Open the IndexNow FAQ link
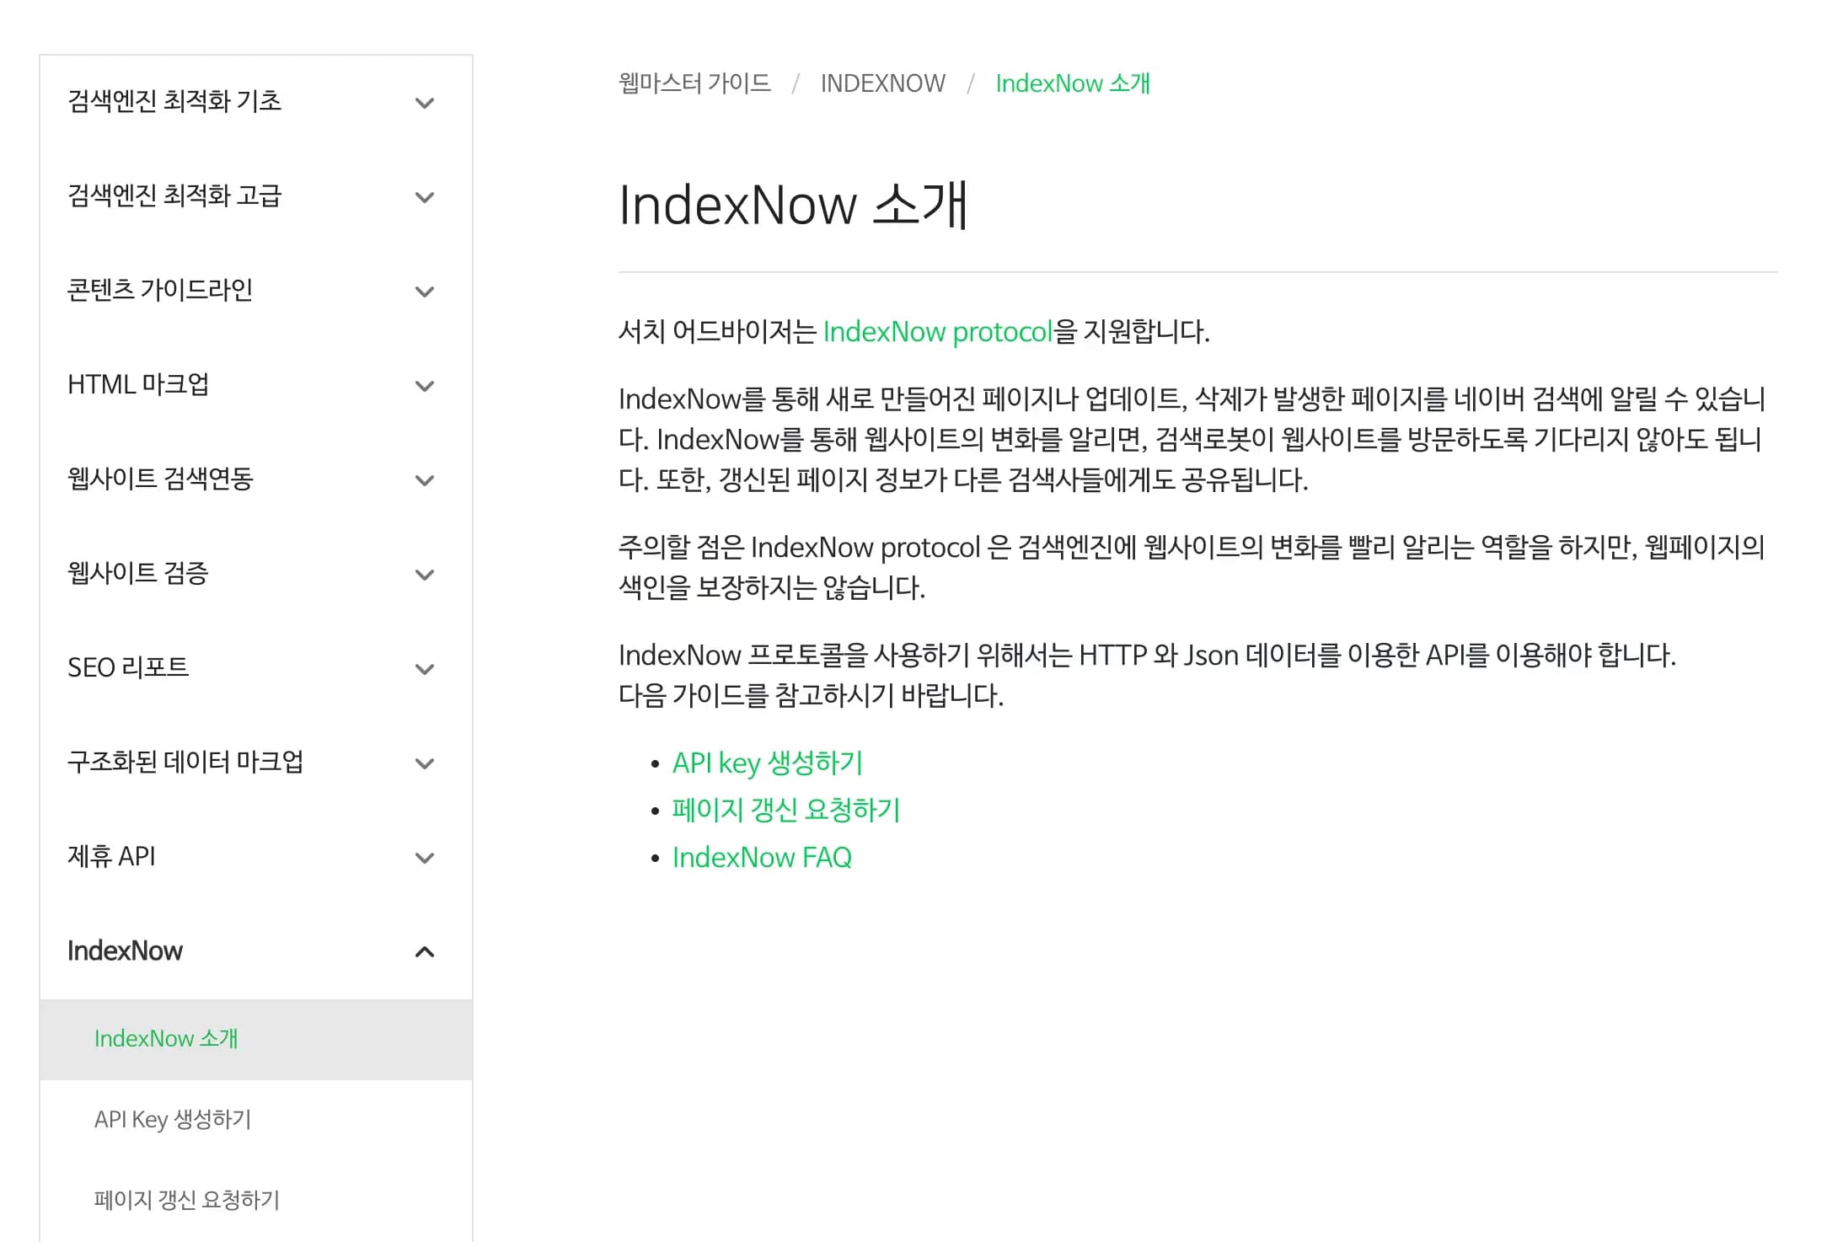 click(x=762, y=856)
